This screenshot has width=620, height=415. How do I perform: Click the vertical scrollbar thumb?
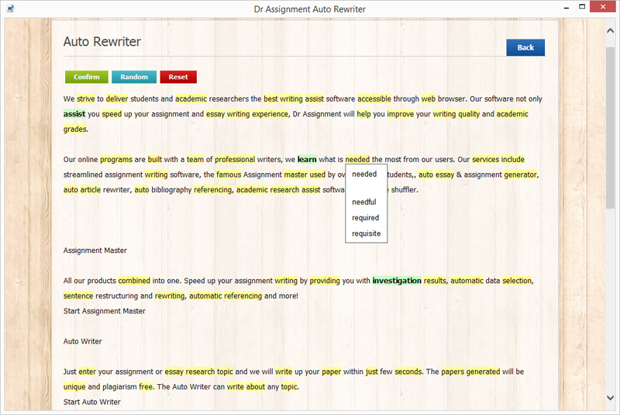click(x=610, y=127)
